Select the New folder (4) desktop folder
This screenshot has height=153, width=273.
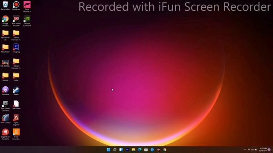tap(6, 35)
